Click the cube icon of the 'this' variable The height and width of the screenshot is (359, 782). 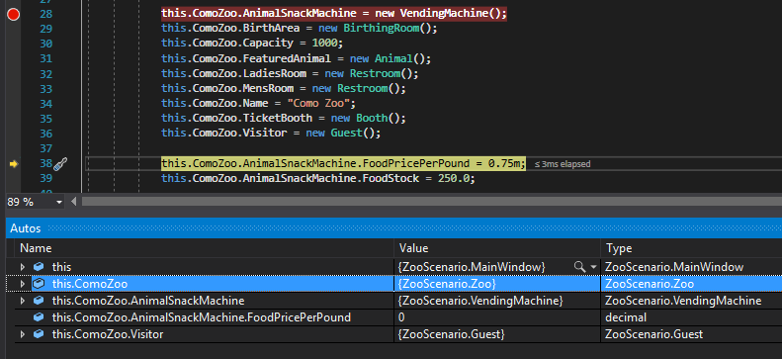click(x=39, y=267)
